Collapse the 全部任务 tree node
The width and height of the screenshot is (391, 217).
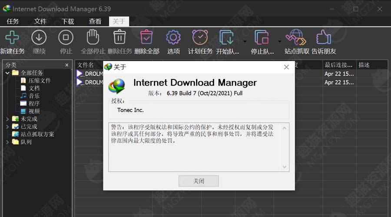coord(7,73)
